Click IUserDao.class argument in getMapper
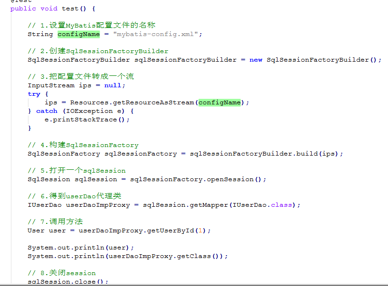This screenshot has width=388, height=286. [x=262, y=205]
